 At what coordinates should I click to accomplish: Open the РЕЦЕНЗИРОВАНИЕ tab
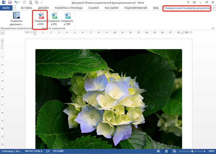136,8
